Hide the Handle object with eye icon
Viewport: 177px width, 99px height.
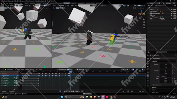tap(173, 17)
